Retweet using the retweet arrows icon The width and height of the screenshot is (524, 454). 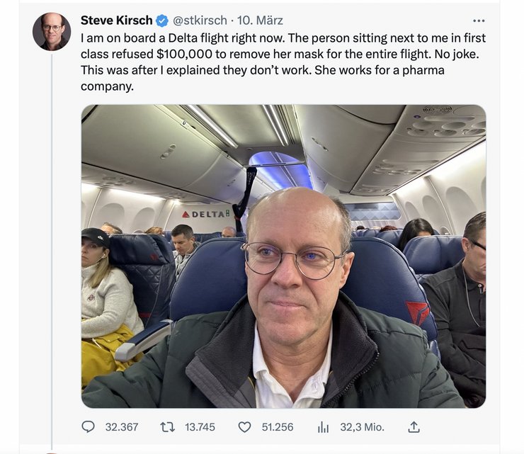tap(167, 427)
